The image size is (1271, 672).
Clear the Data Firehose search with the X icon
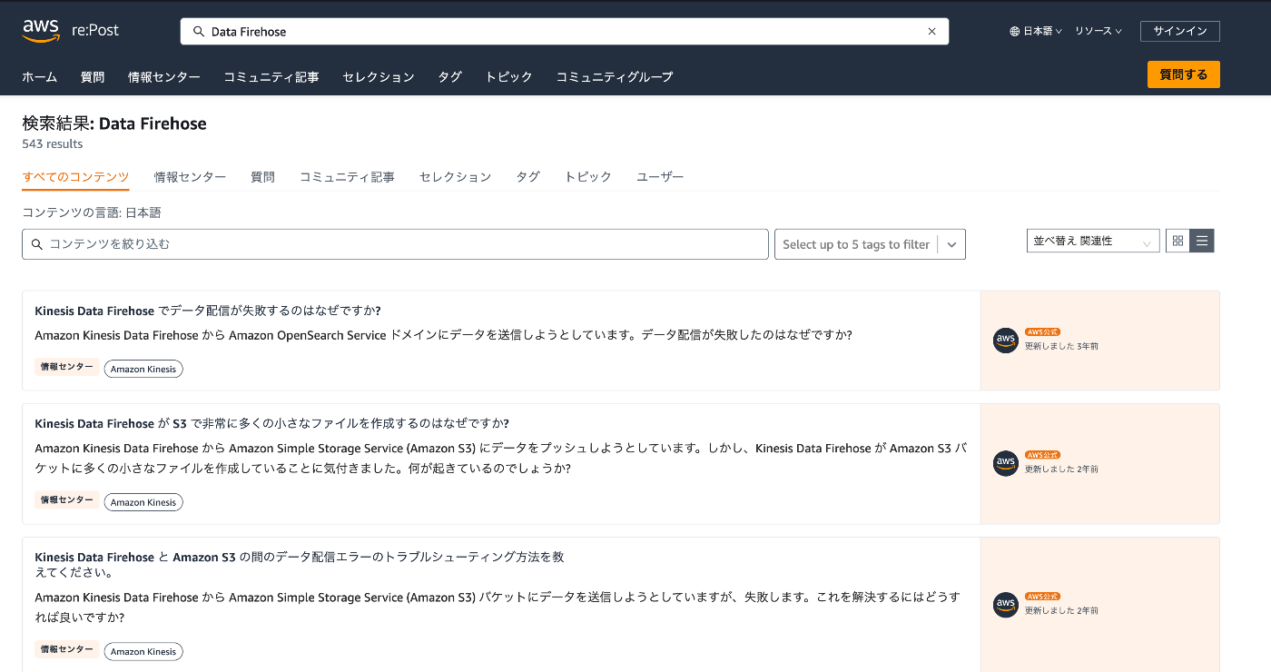[931, 32]
